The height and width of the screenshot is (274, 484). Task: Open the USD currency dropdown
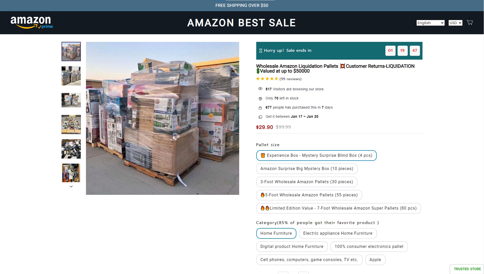(x=455, y=23)
